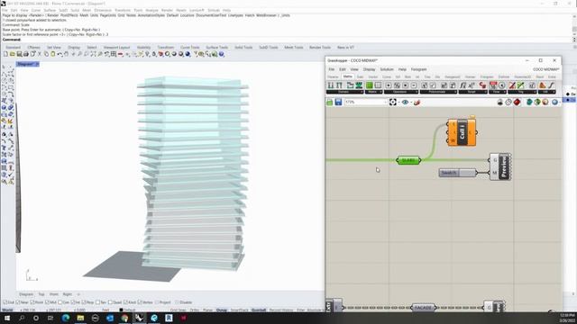Click the red preview mesh quality icon
577x324 pixels.
[517, 102]
